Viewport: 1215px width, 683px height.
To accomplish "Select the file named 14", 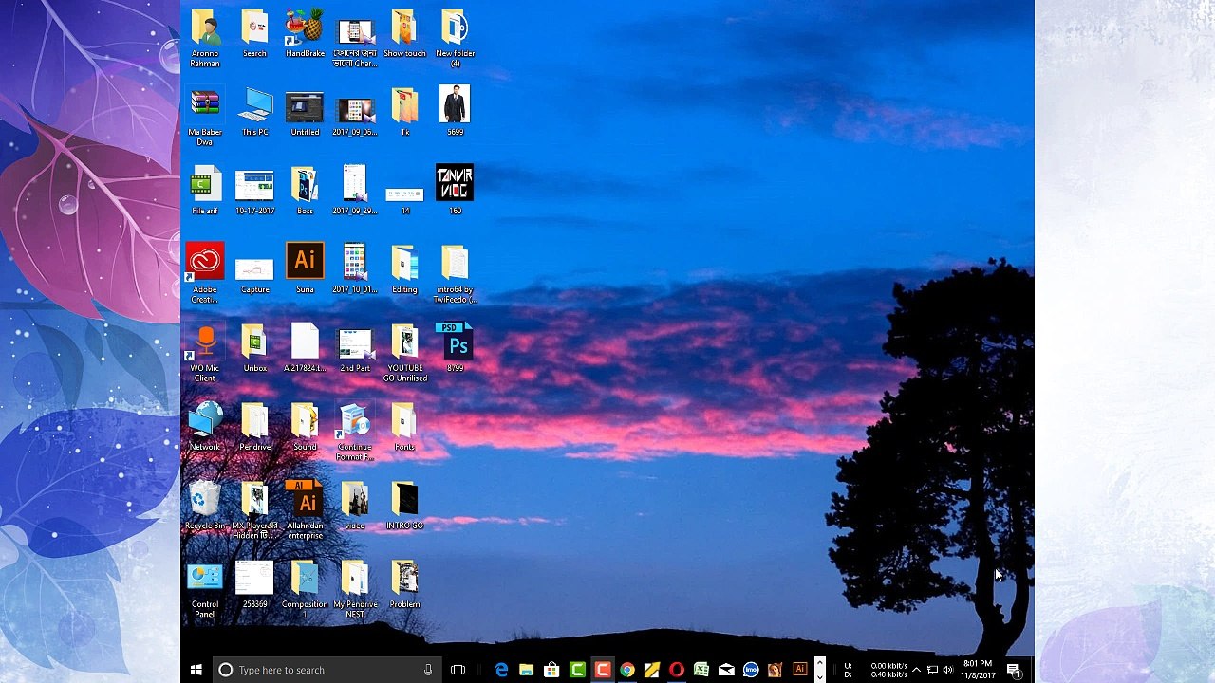I will point(404,194).
